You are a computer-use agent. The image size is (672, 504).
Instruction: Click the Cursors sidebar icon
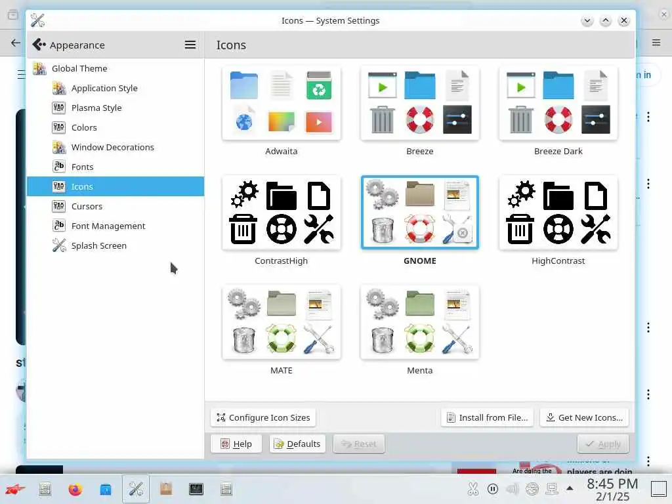[x=59, y=206]
